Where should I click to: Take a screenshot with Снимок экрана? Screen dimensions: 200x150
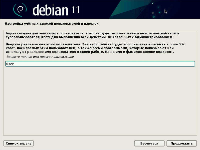[x=19, y=143]
